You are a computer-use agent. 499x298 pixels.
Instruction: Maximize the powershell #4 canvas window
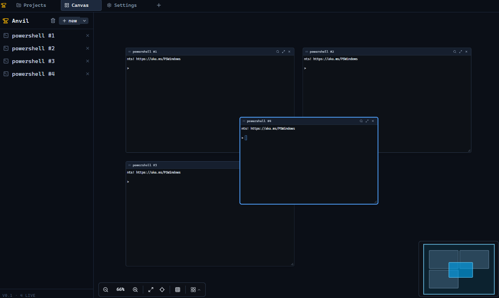click(367, 121)
